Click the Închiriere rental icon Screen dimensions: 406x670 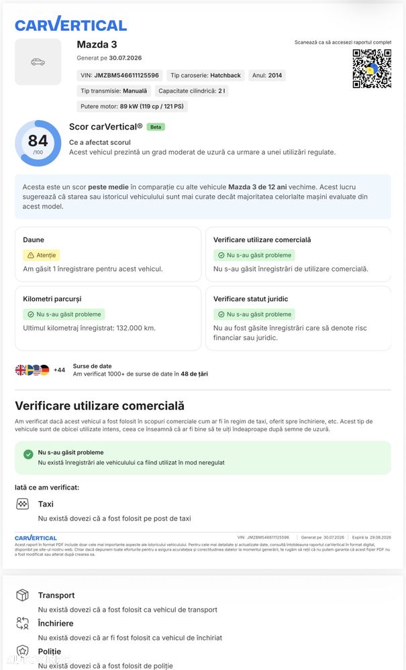(x=22, y=623)
